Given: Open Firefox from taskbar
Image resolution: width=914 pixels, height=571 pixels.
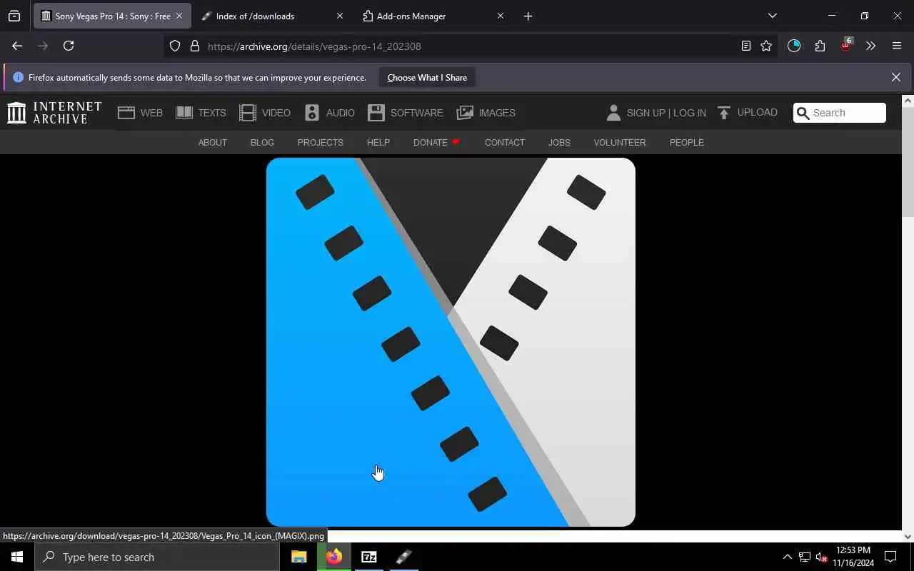Looking at the screenshot, I should (334, 557).
